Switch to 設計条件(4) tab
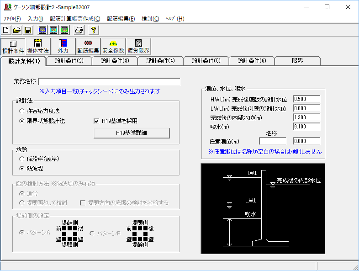The image size is (359, 271). 160,61
